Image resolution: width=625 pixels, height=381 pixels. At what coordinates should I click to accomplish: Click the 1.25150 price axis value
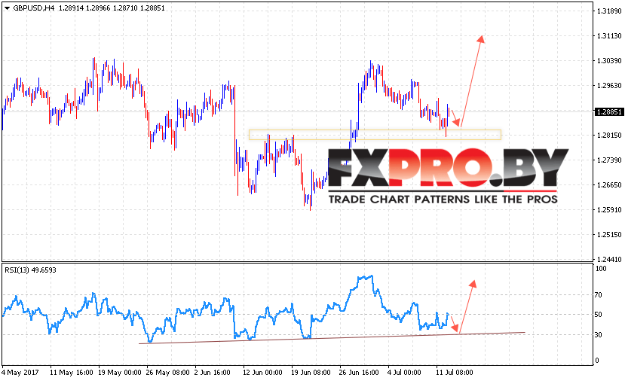[609, 234]
